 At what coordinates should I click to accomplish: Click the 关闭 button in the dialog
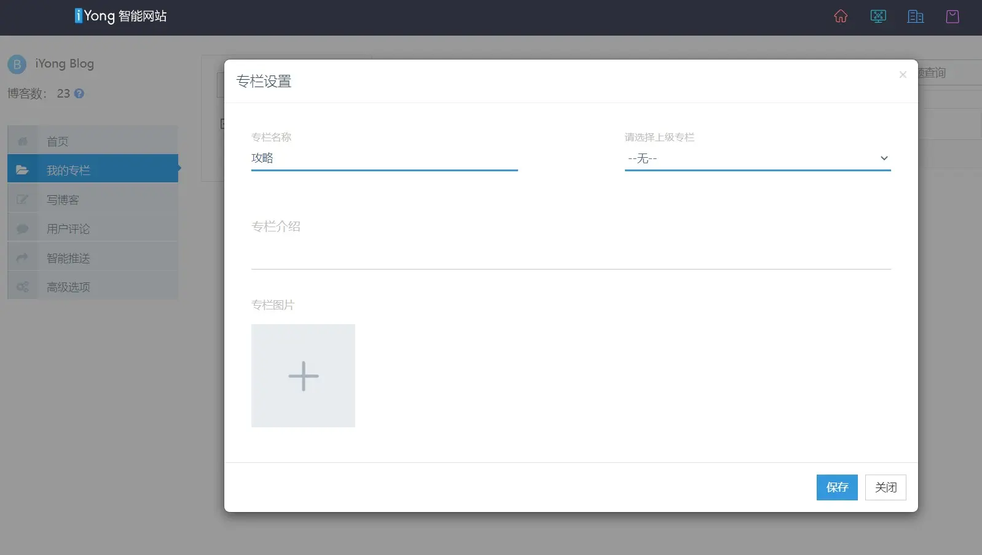886,487
